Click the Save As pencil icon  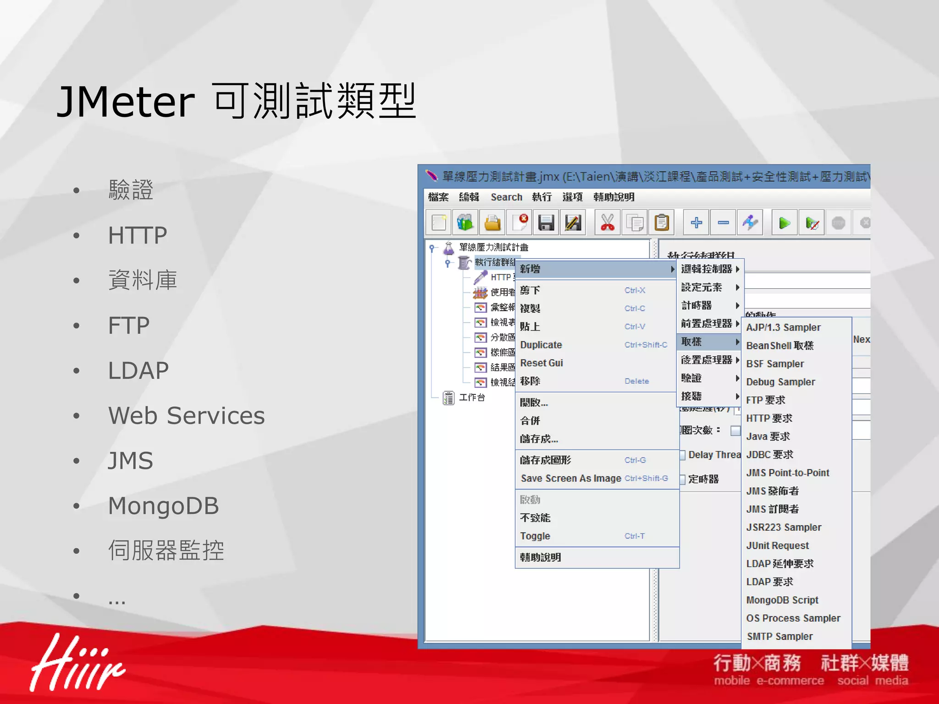pos(573,223)
